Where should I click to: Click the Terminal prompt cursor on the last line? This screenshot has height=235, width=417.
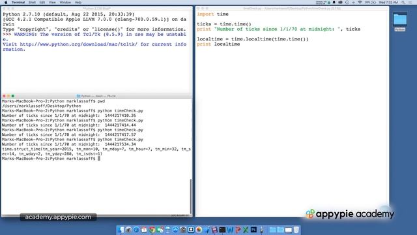[x=99, y=159]
